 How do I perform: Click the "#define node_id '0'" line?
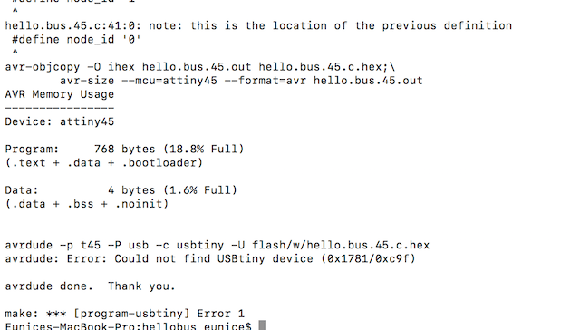coord(76,40)
